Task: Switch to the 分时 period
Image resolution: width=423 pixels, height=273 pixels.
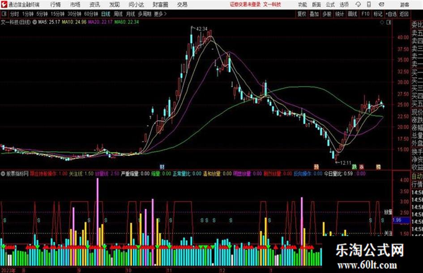Action: (15, 14)
